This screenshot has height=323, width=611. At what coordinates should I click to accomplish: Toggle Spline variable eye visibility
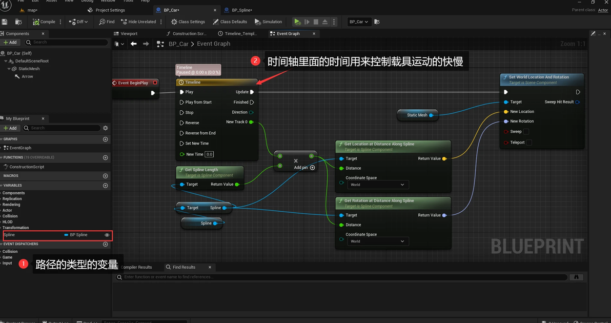tap(107, 235)
